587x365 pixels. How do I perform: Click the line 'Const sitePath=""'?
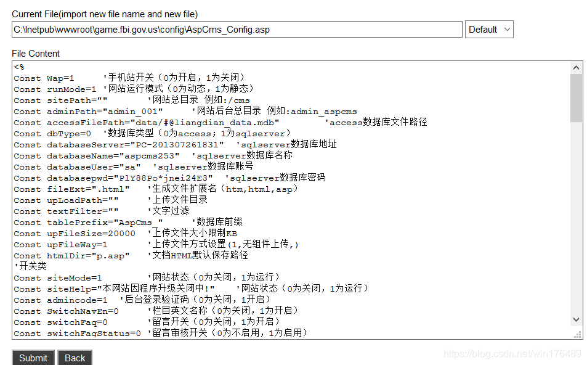coord(132,100)
